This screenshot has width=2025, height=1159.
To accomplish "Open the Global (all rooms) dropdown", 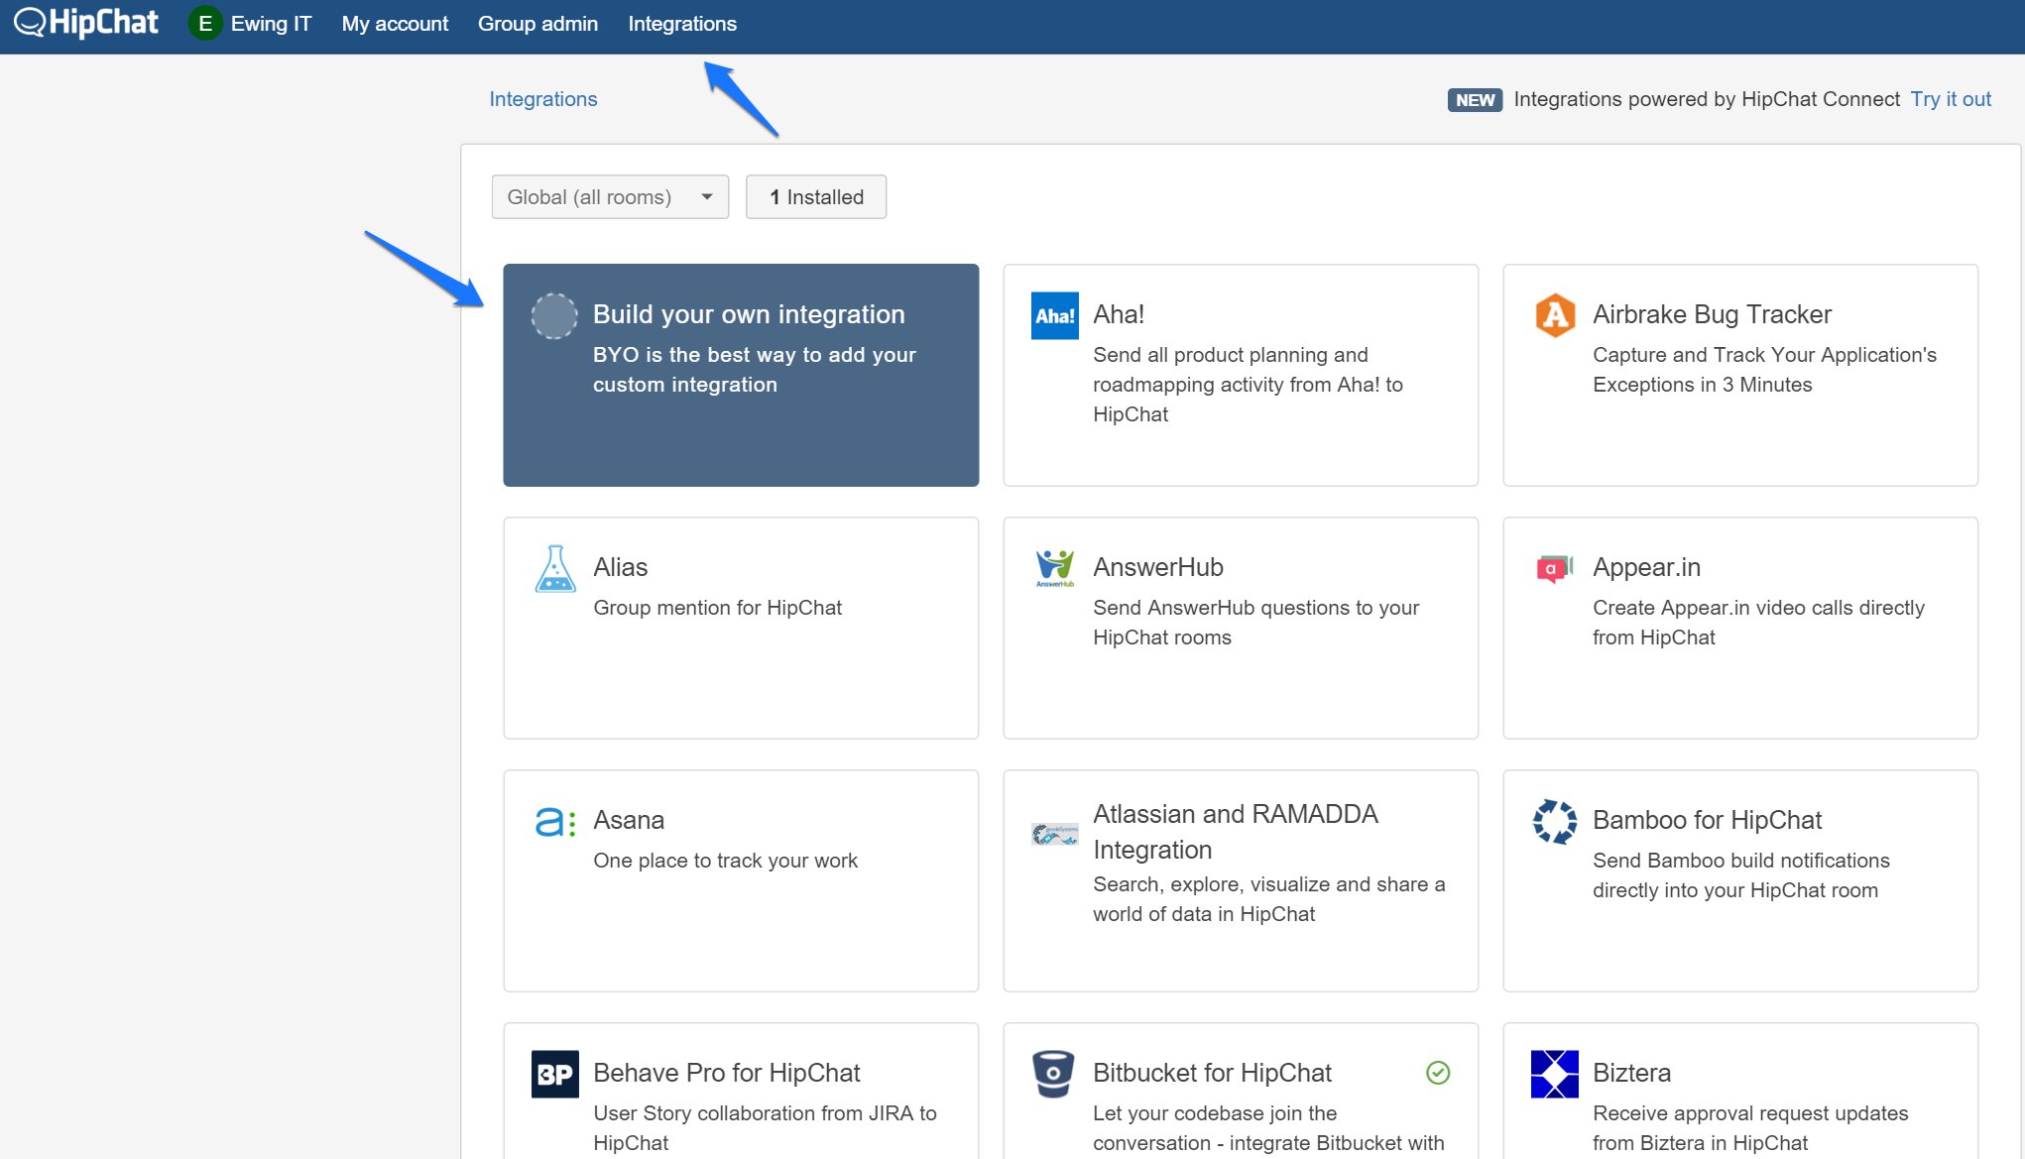I will (x=610, y=197).
